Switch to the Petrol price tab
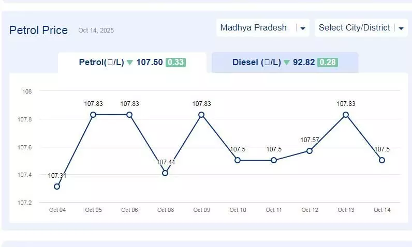 coord(132,63)
